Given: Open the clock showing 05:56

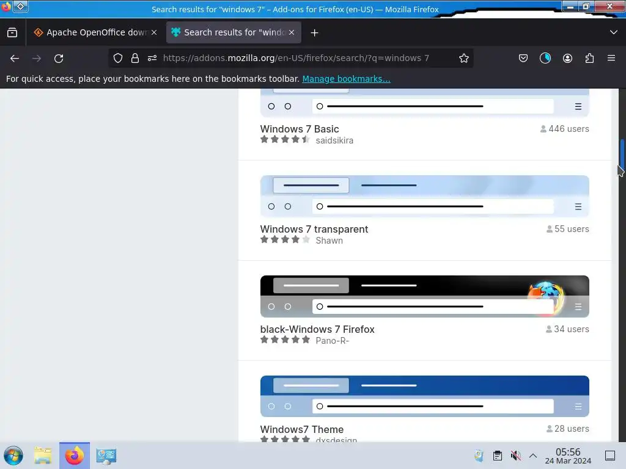Looking at the screenshot, I should pos(568,456).
